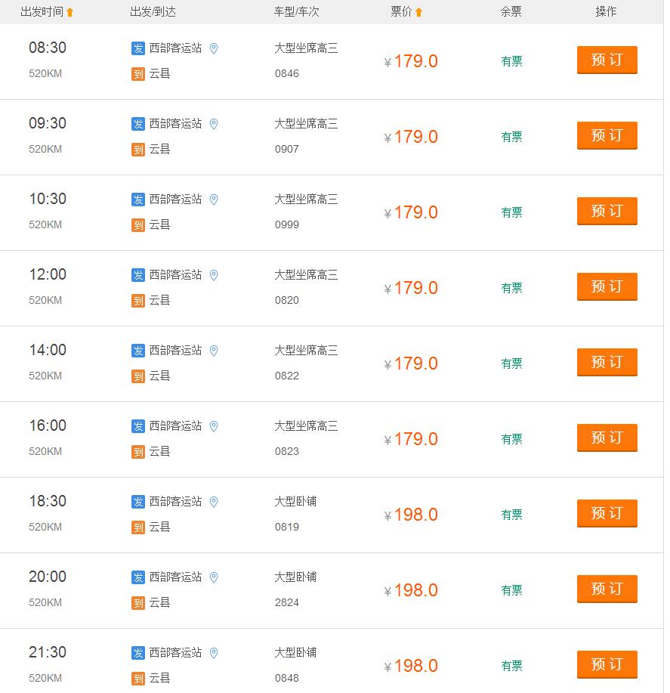Click the 西部客运站 text on the 14:00 row
This screenshot has width=670, height=693.
pos(175,351)
